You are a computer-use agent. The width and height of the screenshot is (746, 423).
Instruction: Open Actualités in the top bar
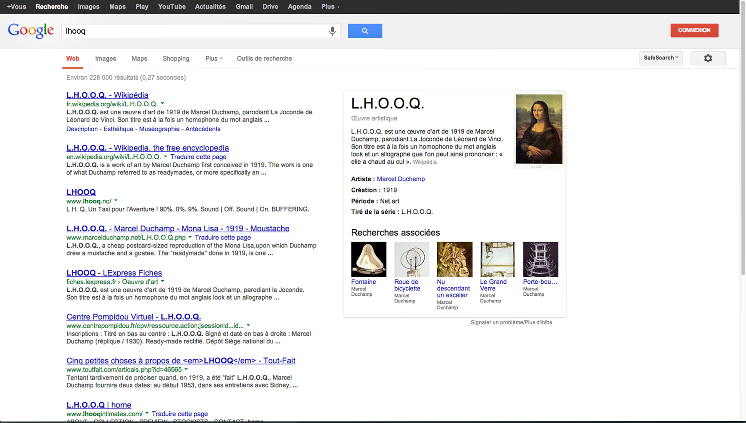pyautogui.click(x=210, y=7)
